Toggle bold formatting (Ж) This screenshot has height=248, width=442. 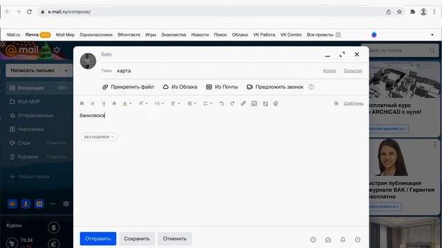(x=81, y=103)
